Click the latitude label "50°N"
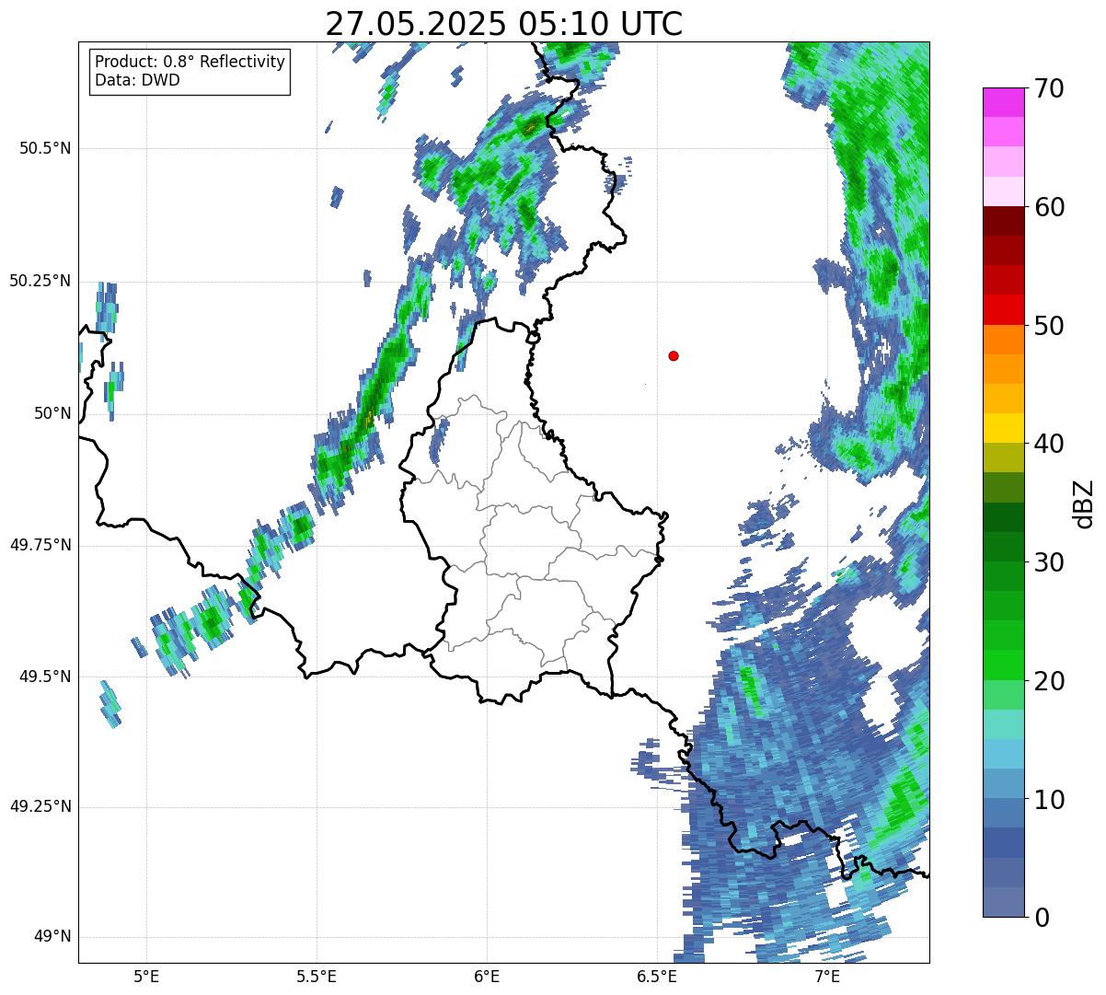Image resolution: width=1106 pixels, height=995 pixels. 52,413
